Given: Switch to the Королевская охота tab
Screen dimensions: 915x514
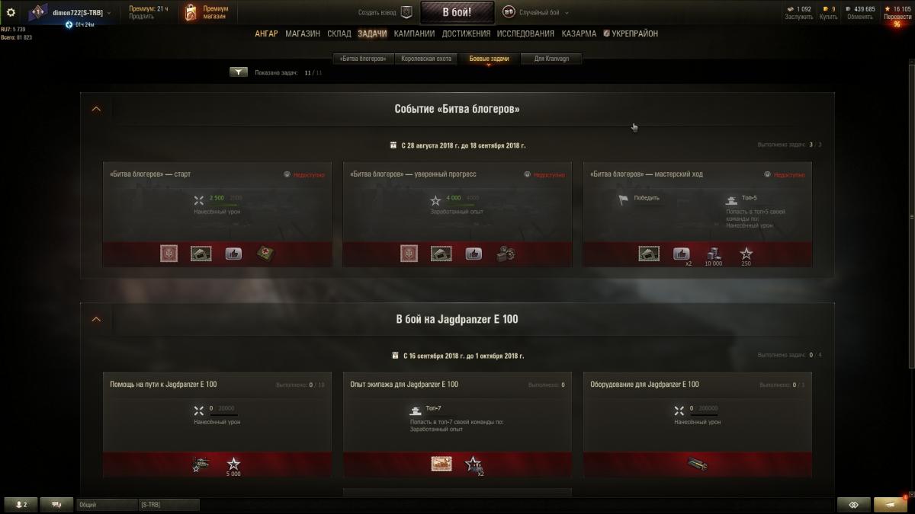Looking at the screenshot, I should point(425,59).
